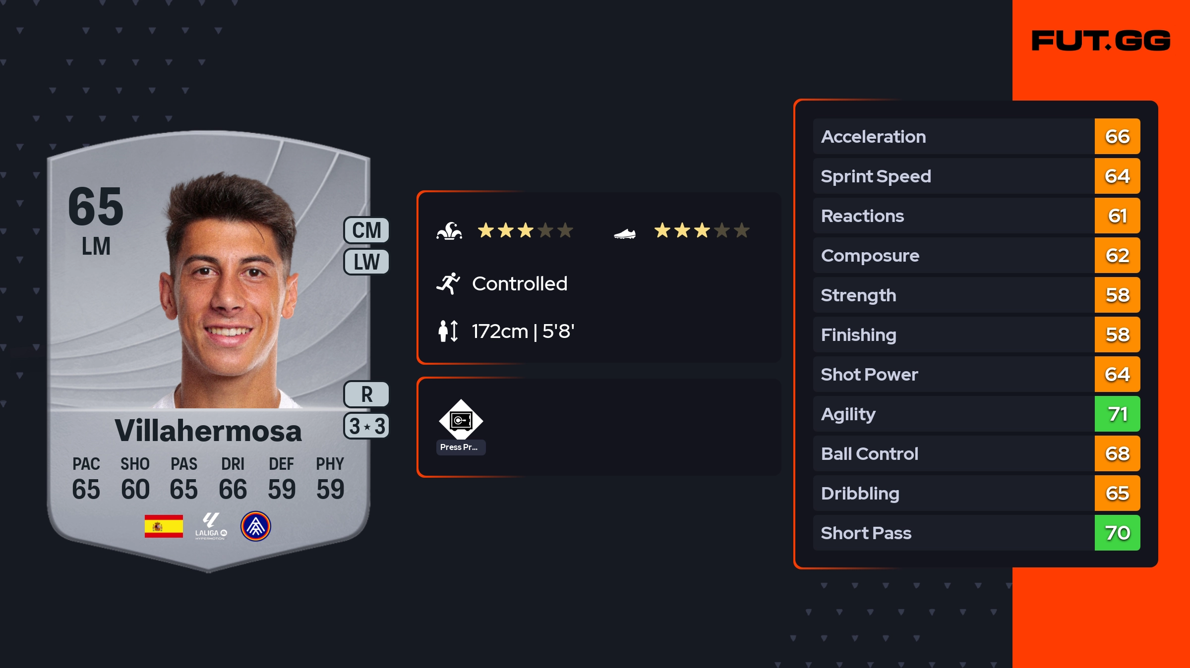Click the Press Proven playstyle icon
This screenshot has height=668, width=1190.
[x=461, y=420]
